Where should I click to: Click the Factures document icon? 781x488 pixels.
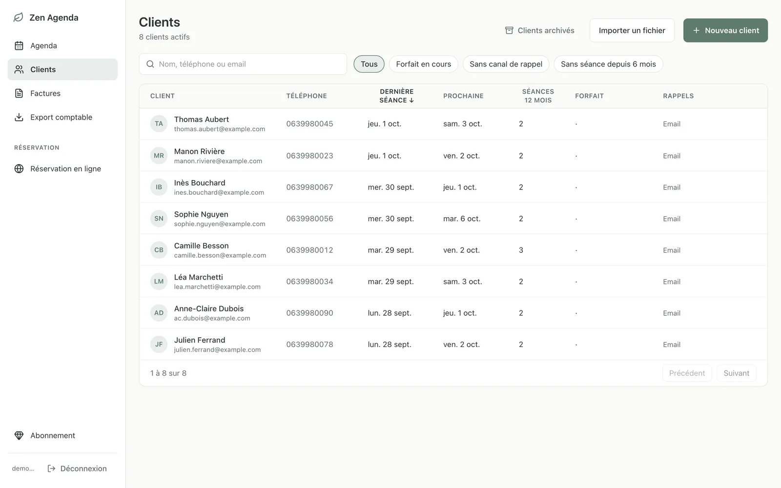pos(19,93)
